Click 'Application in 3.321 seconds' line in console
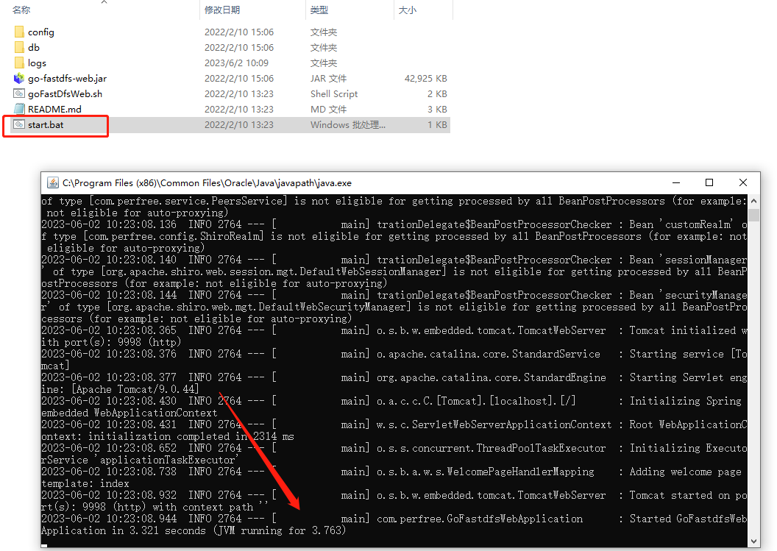The height and width of the screenshot is (551, 777). tap(194, 530)
